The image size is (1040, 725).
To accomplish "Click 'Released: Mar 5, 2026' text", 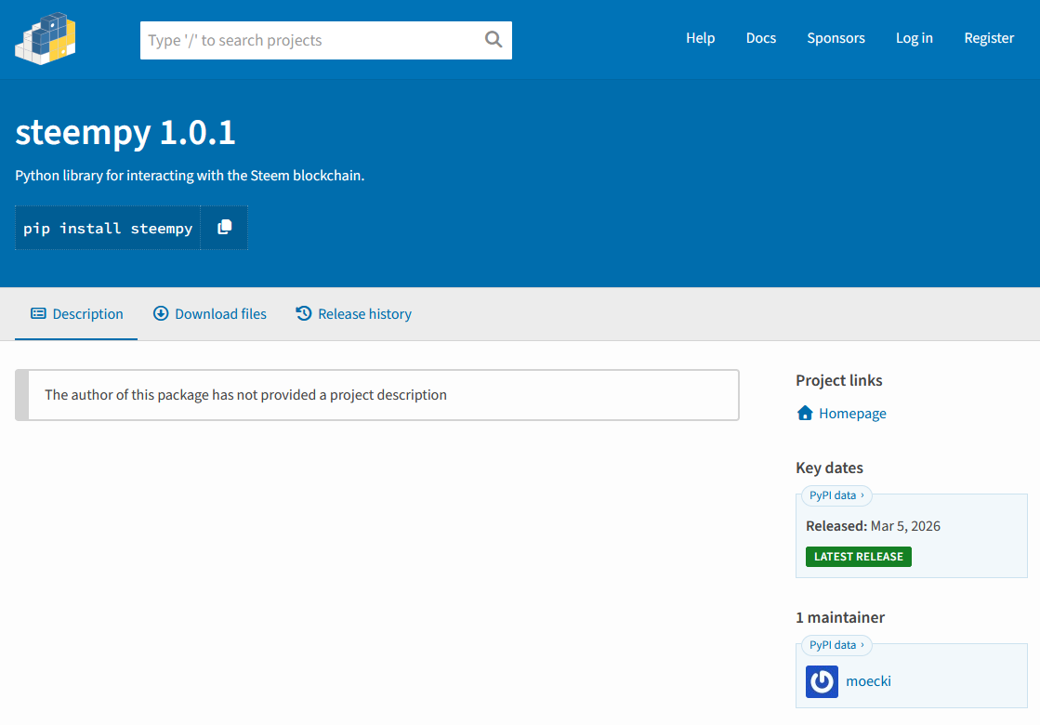I will pyautogui.click(x=873, y=526).
